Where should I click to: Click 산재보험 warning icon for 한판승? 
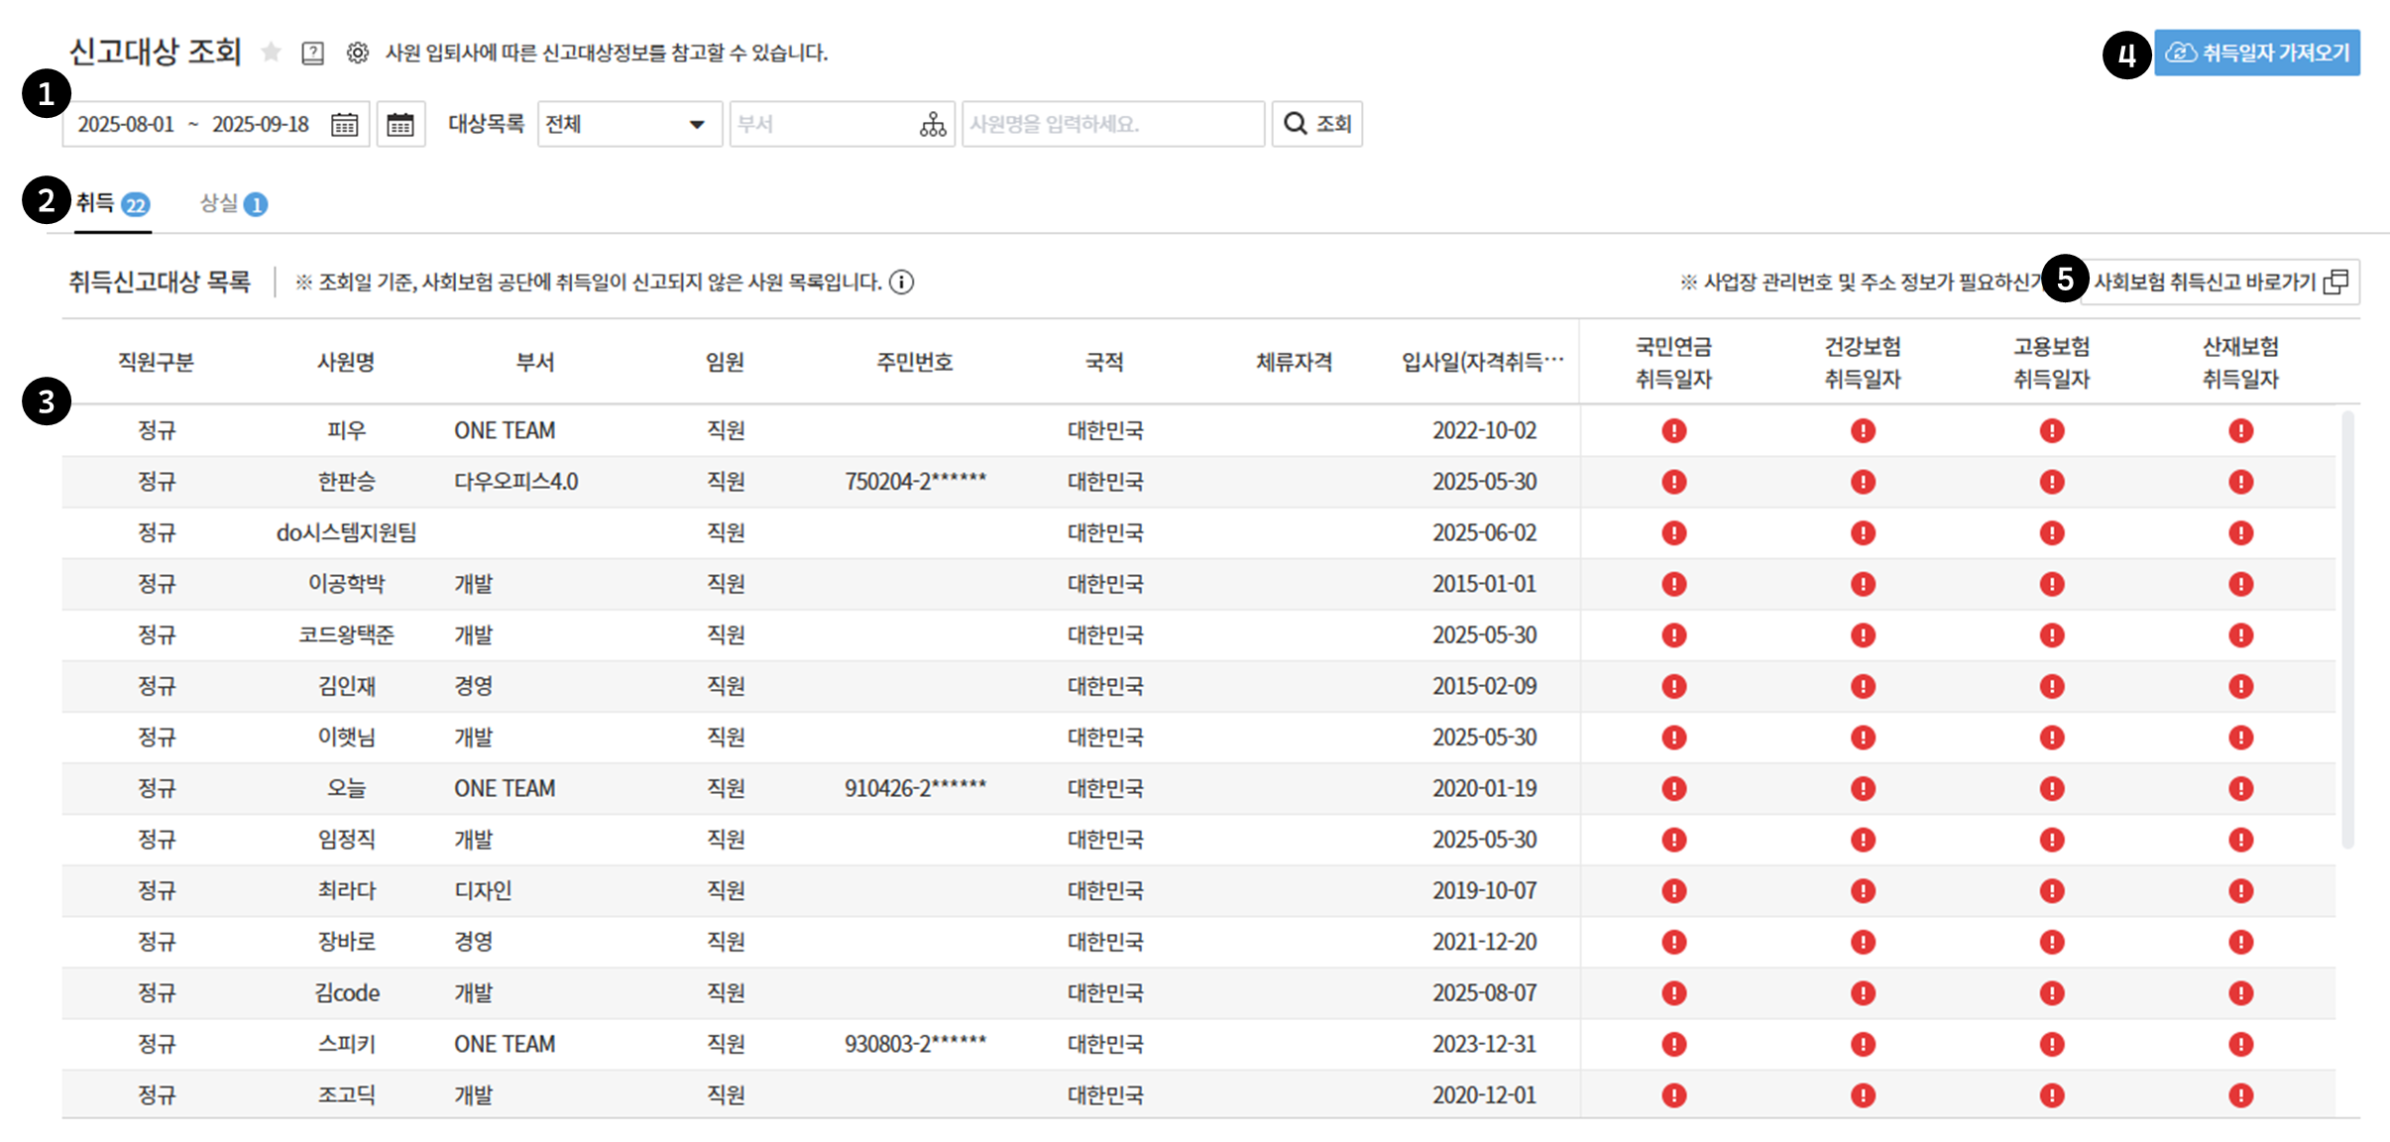(x=2240, y=482)
